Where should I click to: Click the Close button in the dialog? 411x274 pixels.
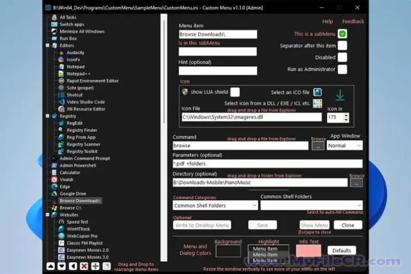click(x=348, y=225)
